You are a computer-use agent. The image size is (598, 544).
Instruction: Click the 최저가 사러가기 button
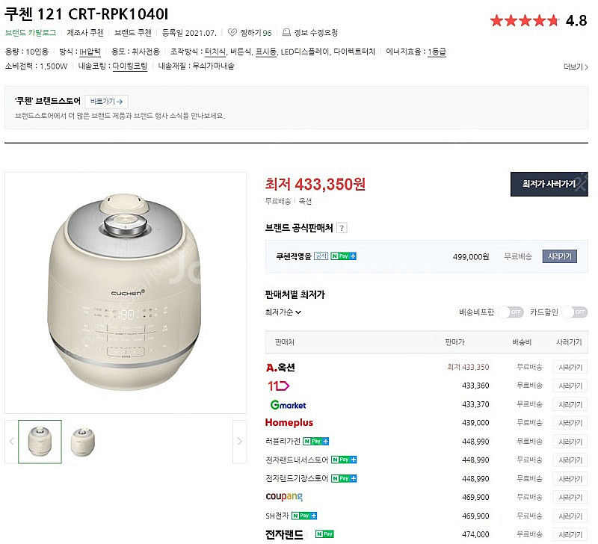pyautogui.click(x=549, y=184)
